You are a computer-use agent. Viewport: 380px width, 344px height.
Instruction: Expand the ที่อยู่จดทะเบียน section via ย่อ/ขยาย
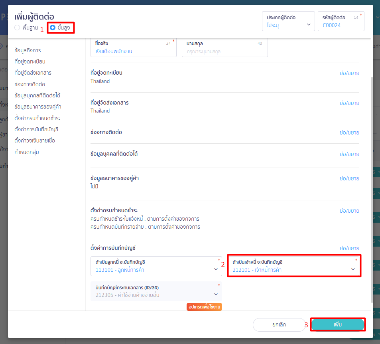click(x=349, y=73)
